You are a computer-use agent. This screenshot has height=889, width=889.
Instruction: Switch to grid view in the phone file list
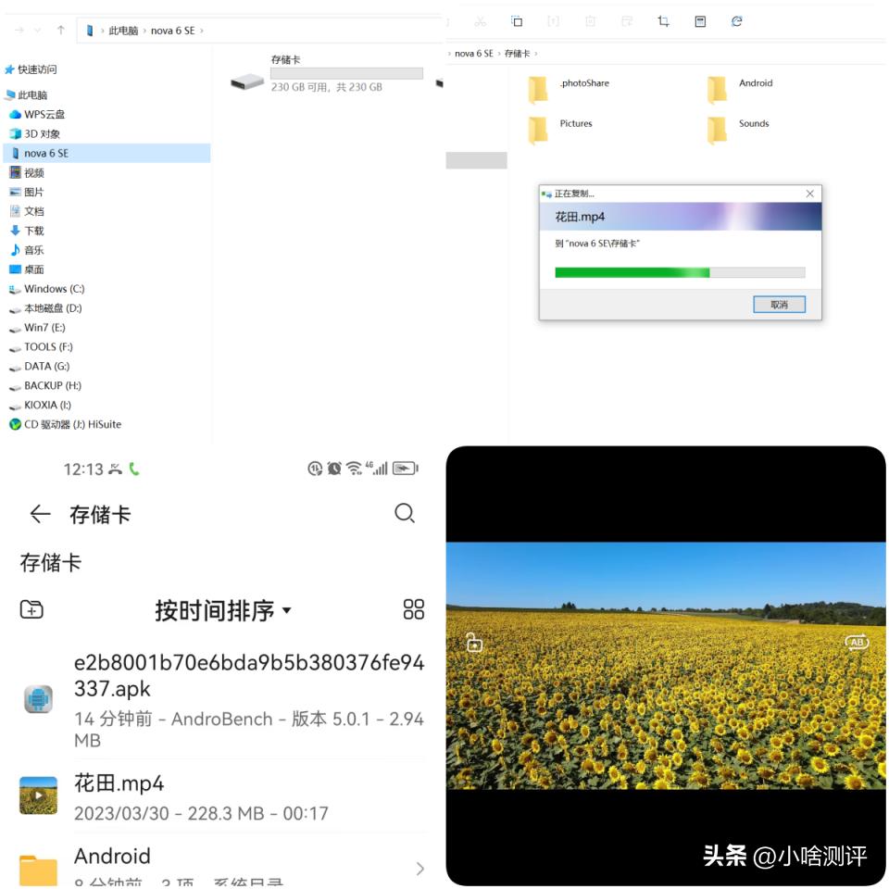[x=413, y=609]
